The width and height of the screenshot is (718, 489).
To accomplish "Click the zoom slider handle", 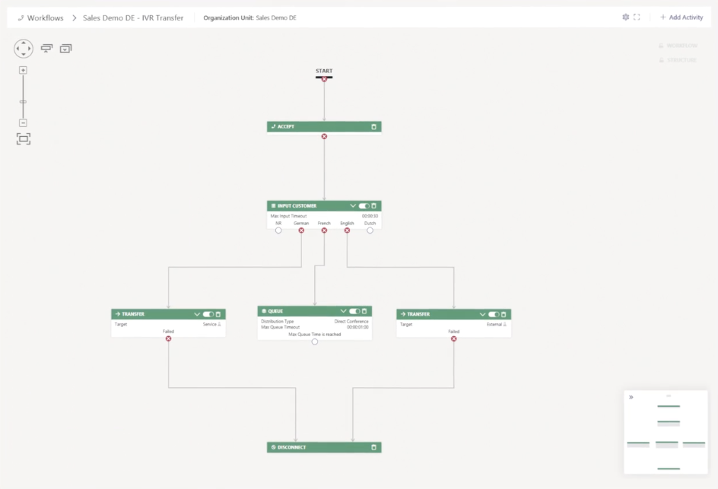I will tap(23, 101).
